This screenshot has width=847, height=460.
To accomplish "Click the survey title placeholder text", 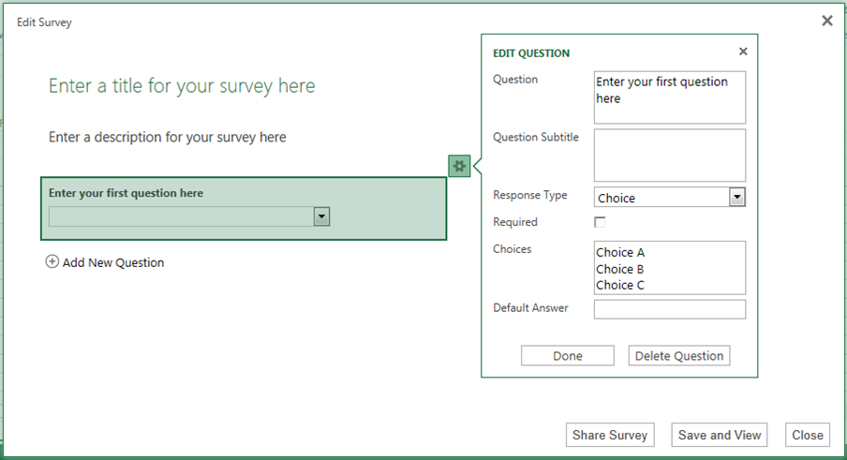I will click(182, 87).
